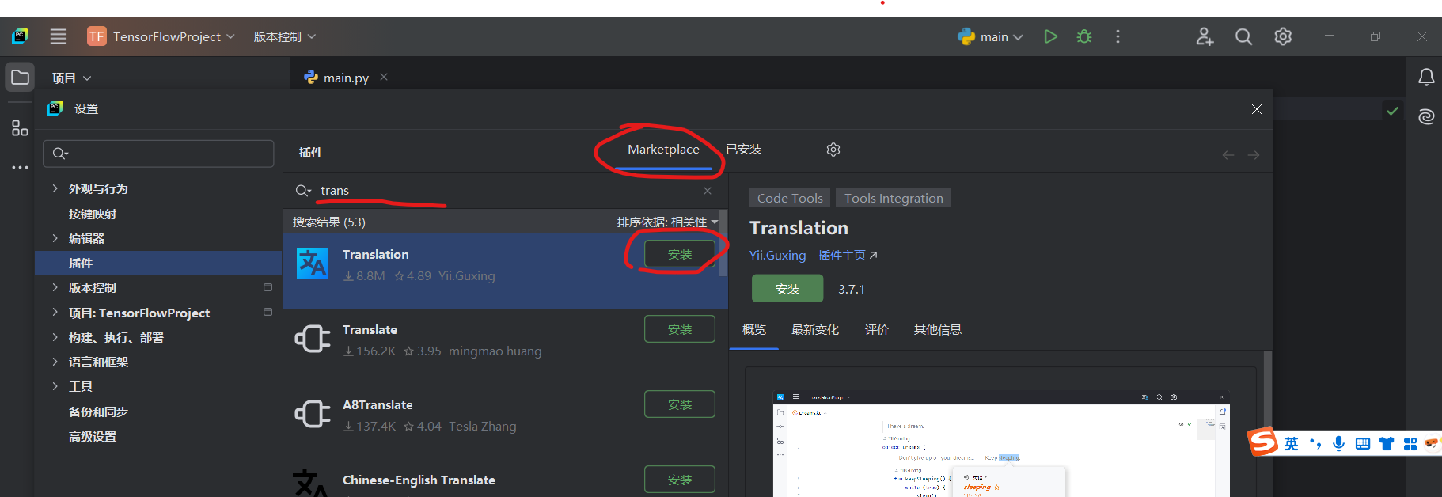Click the Tools Integration tag

click(x=894, y=199)
